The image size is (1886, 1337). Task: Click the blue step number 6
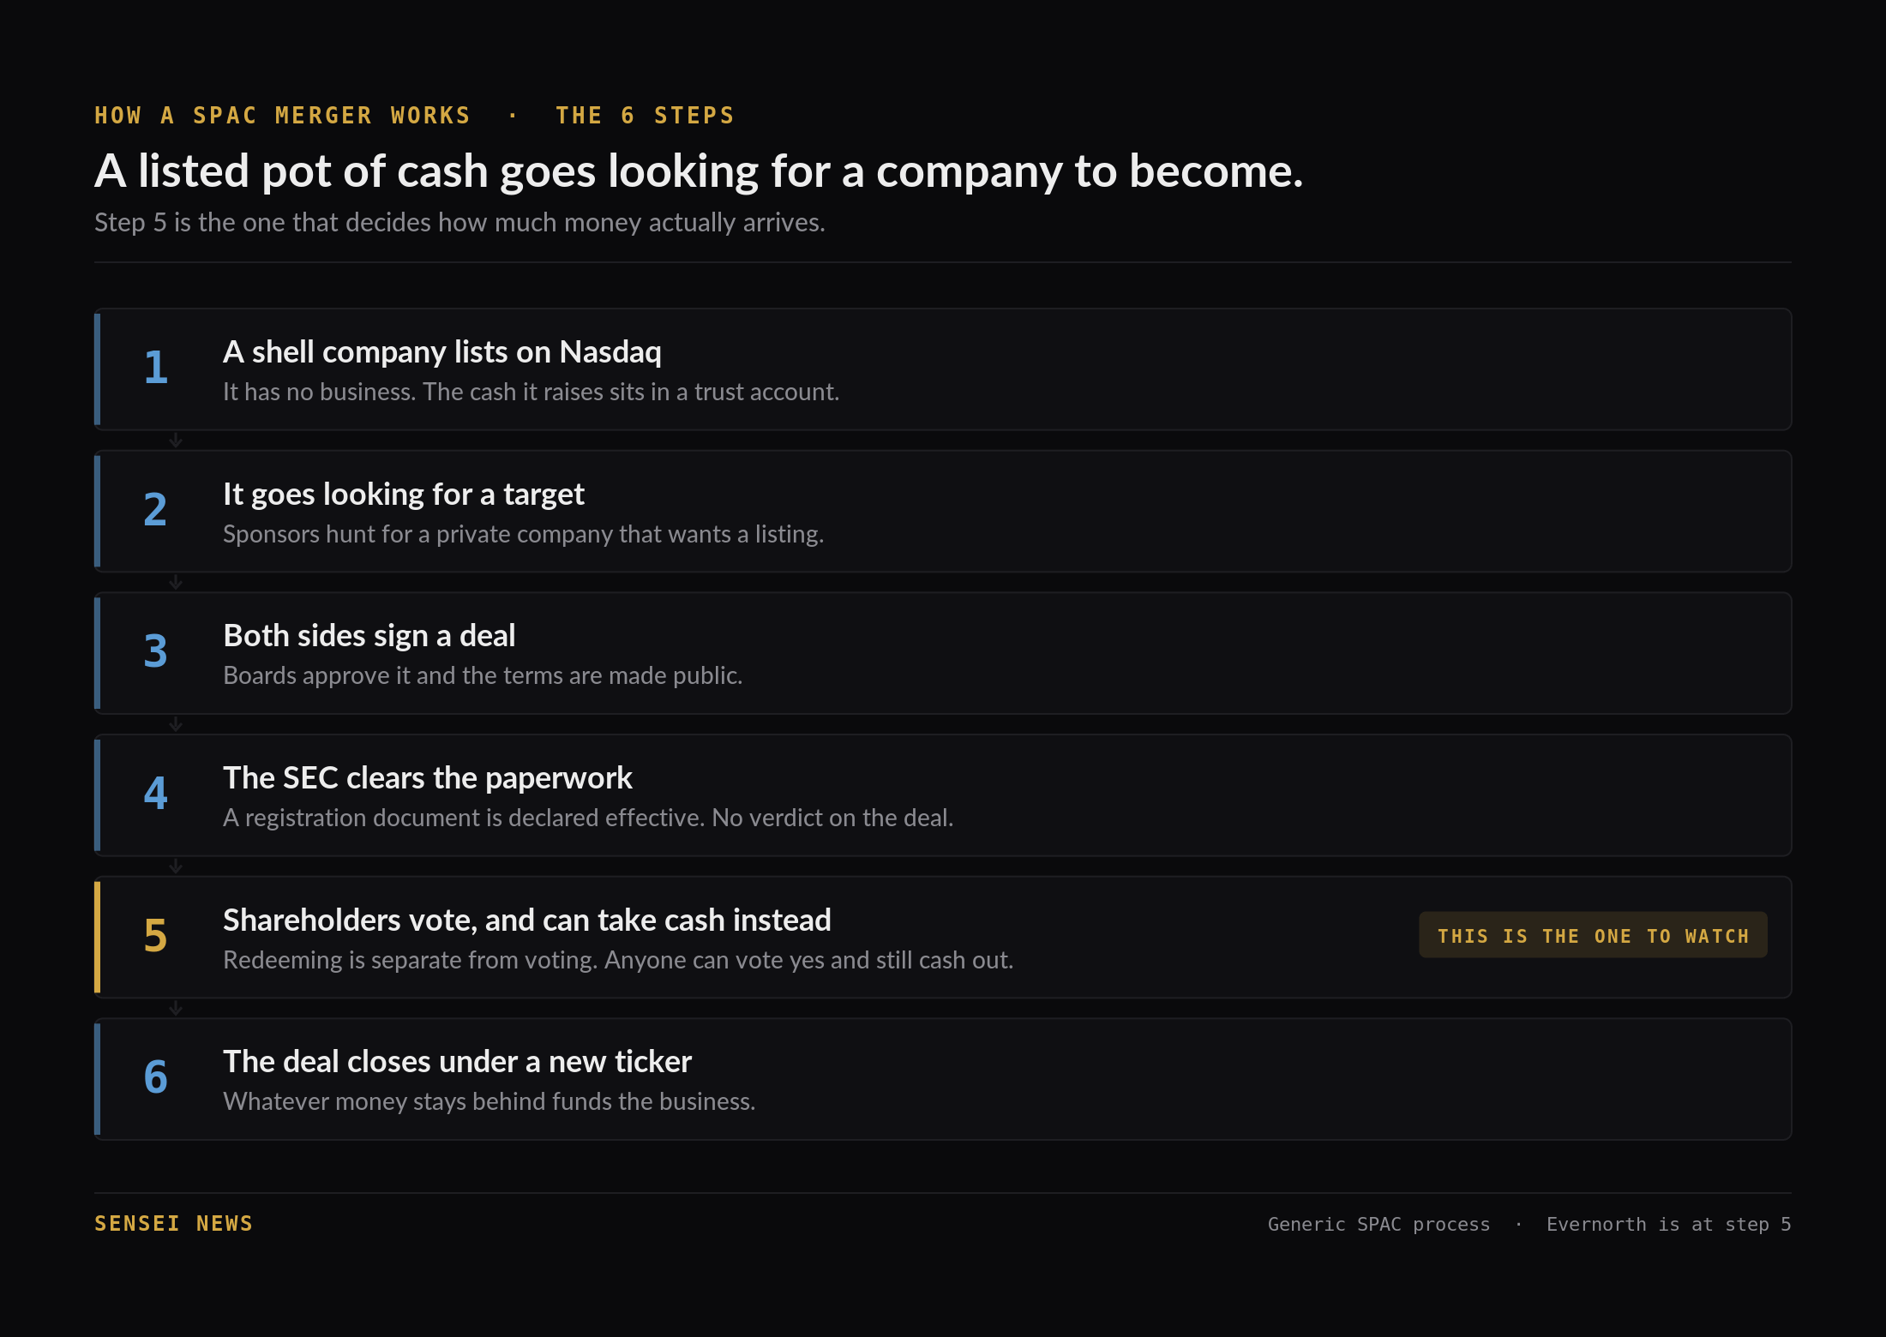[x=155, y=1077]
